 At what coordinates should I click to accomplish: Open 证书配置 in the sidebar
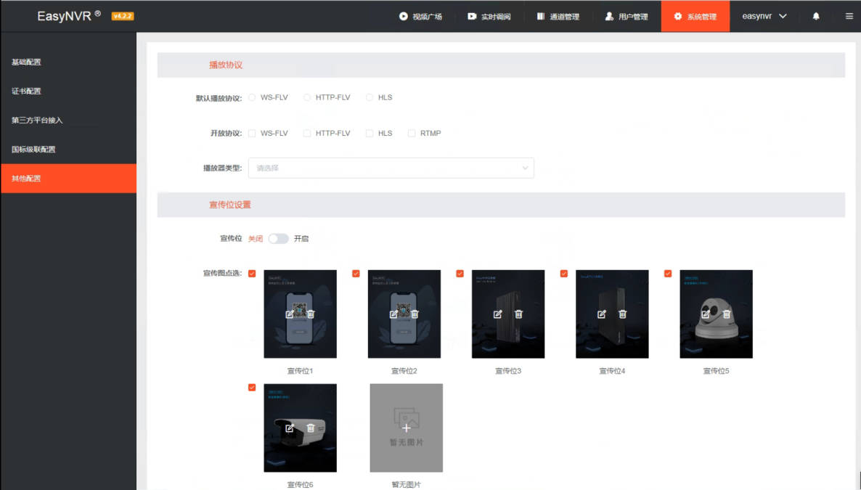tap(68, 91)
